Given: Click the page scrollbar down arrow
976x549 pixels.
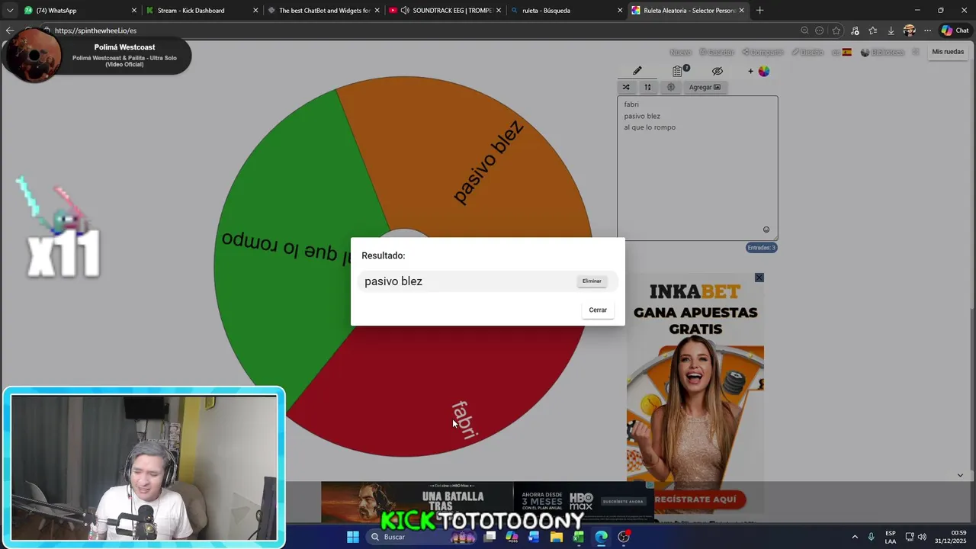Looking at the screenshot, I should click(x=960, y=475).
